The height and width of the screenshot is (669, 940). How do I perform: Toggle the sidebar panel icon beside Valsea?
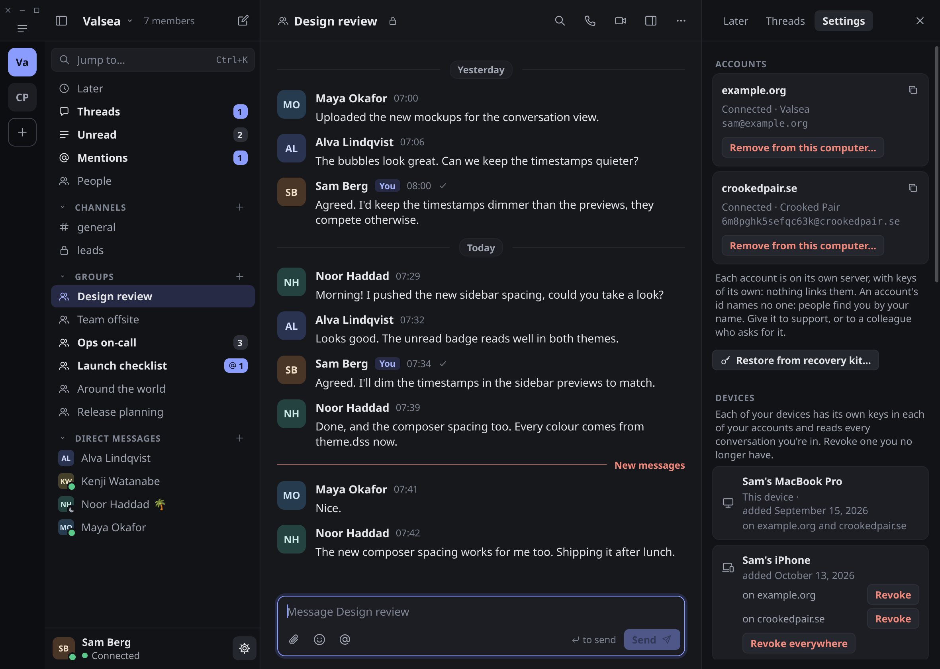click(61, 21)
